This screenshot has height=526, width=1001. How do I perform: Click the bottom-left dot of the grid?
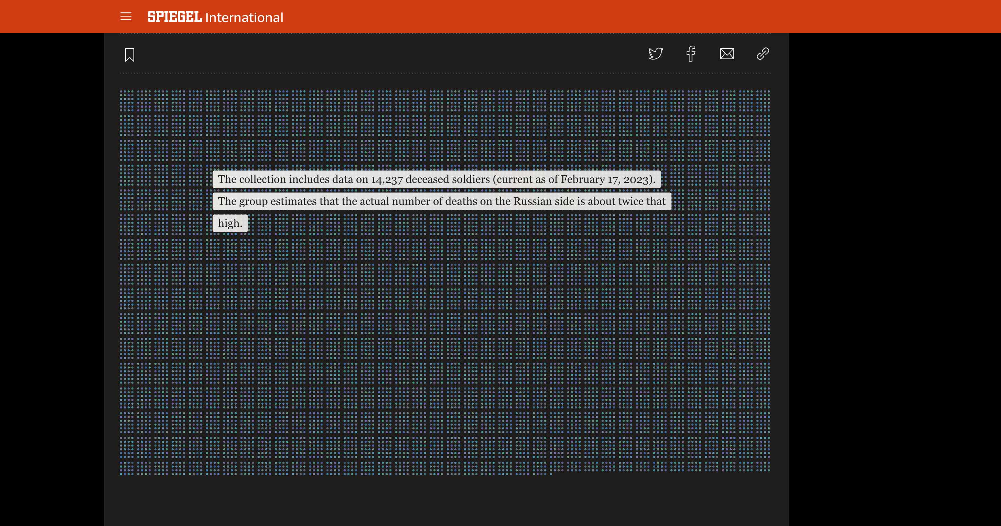pyautogui.click(x=121, y=474)
